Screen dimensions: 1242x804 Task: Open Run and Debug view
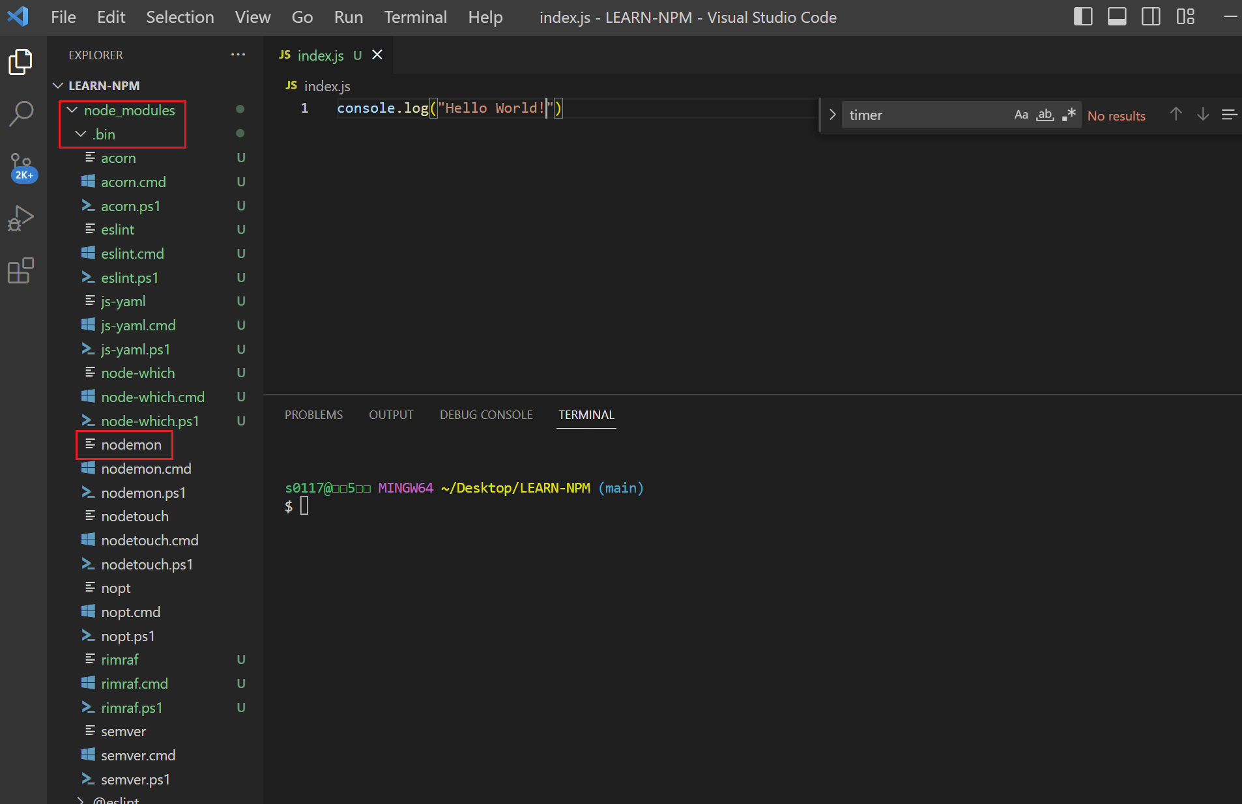21,219
